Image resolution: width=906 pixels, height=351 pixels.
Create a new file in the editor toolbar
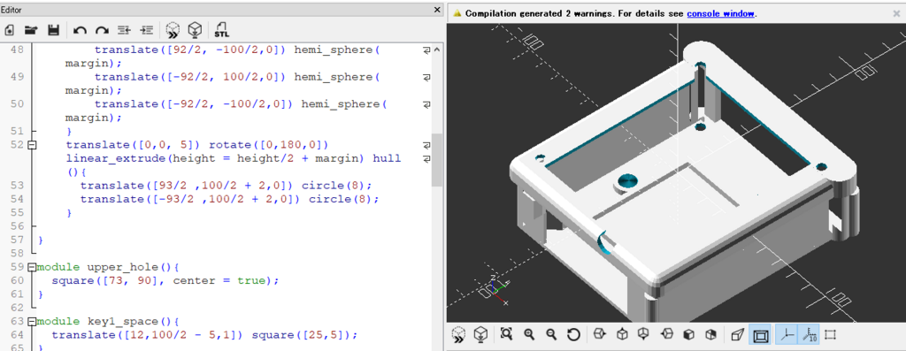click(x=9, y=30)
